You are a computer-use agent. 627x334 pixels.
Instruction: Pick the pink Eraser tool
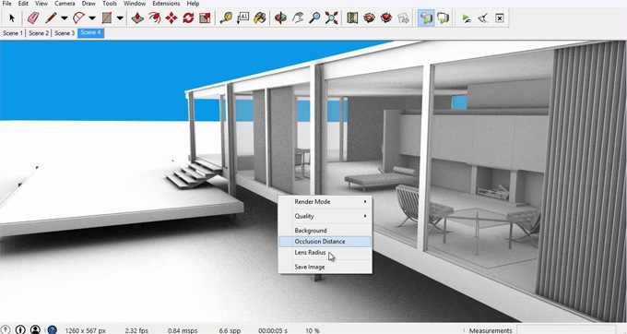(33, 18)
